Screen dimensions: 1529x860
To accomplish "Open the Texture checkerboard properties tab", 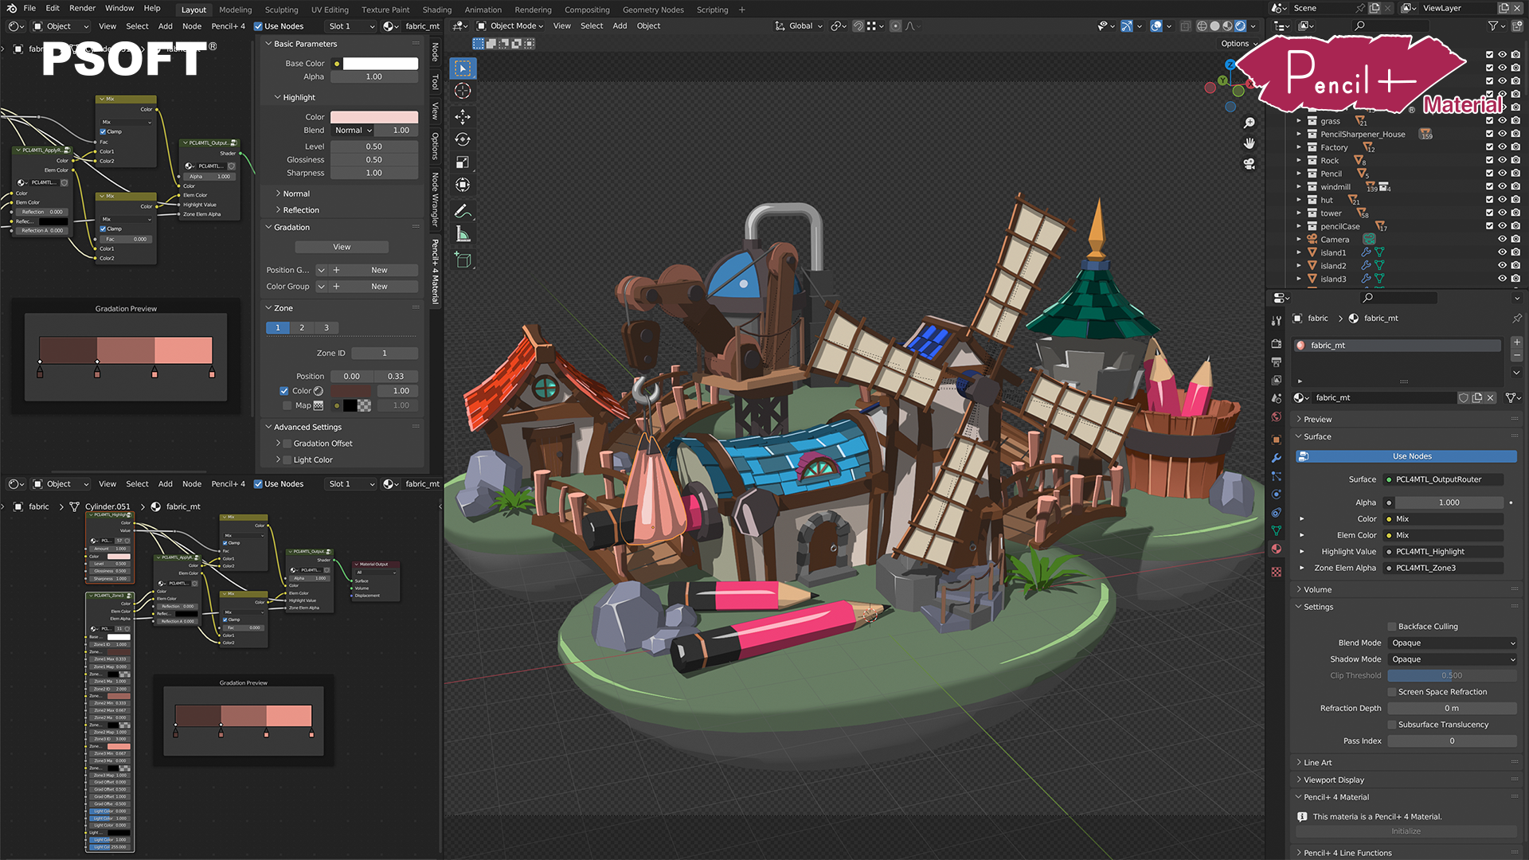I will 1277,572.
